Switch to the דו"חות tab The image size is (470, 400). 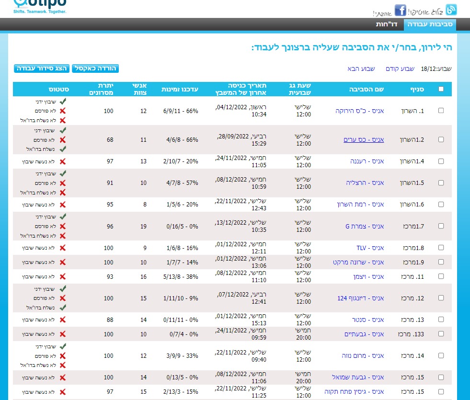[x=387, y=24]
